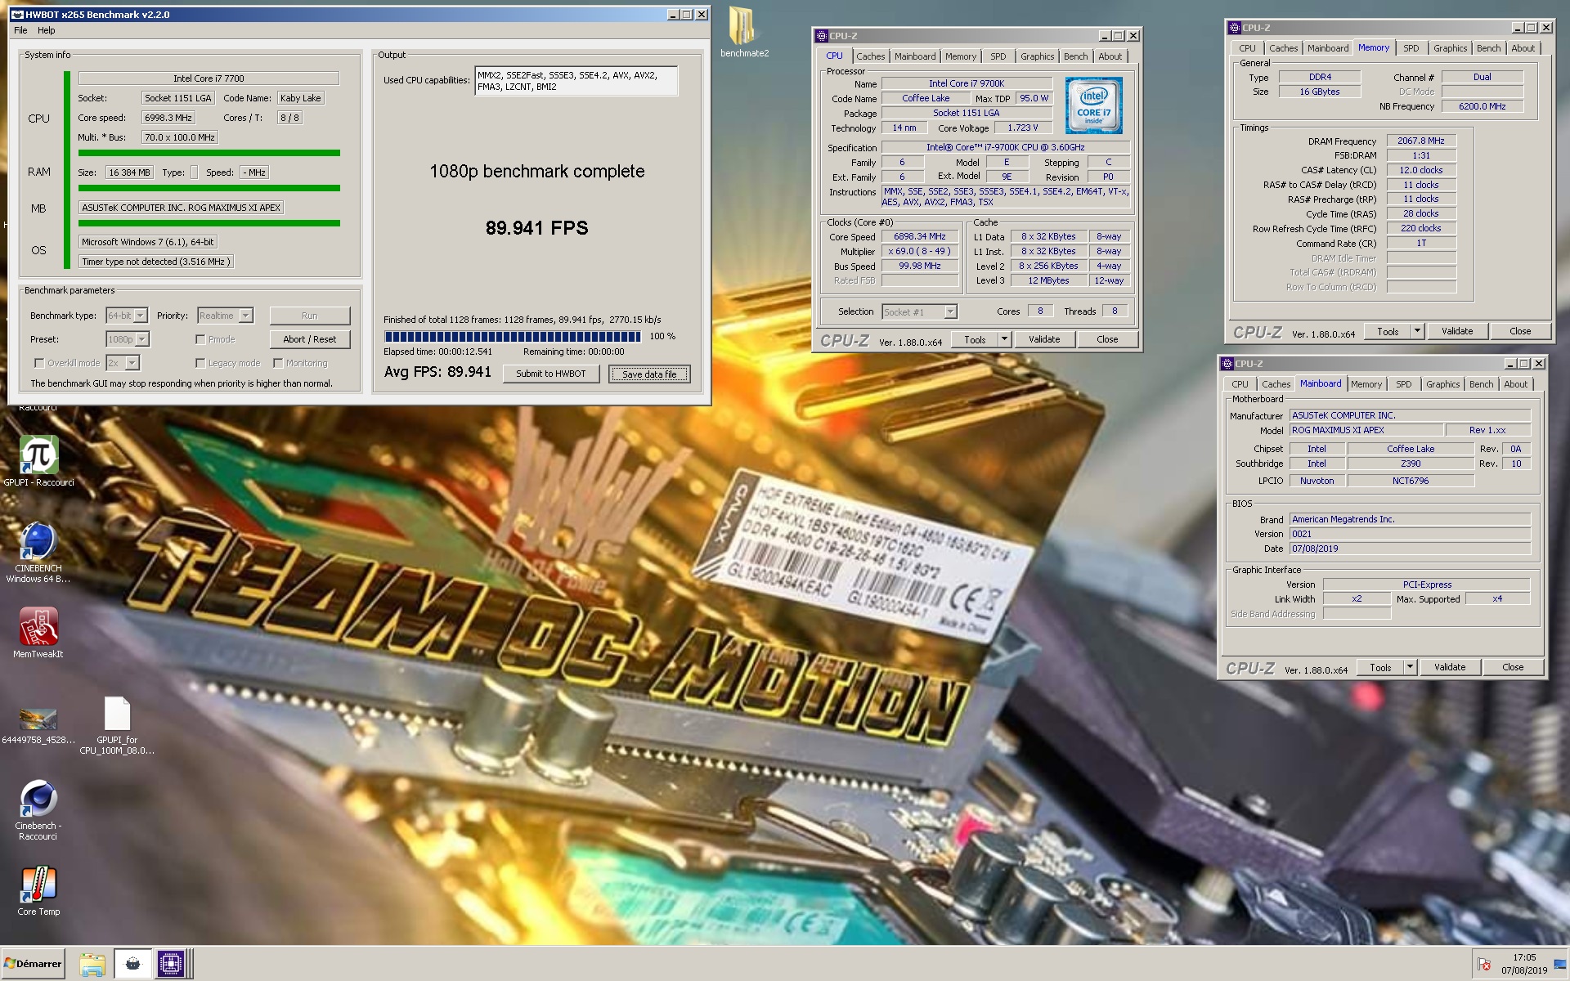The height and width of the screenshot is (981, 1570).
Task: Click the HWBOT x265 title bar icon
Action: [x=16, y=15]
